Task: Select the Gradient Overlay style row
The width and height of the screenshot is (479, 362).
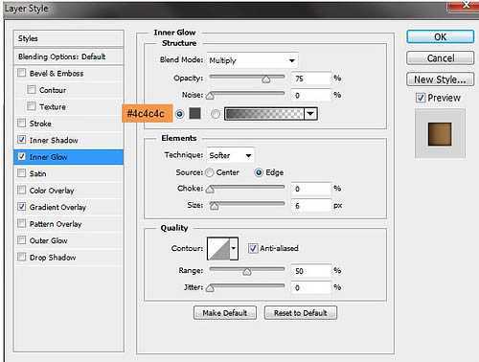Action: click(69, 207)
